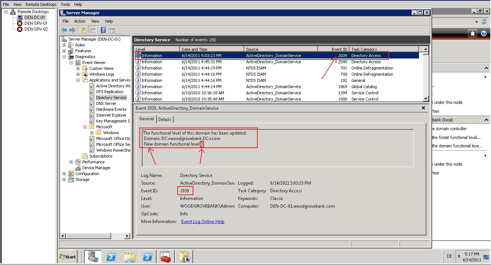
Task: Expand the Features node
Action: 64,51
